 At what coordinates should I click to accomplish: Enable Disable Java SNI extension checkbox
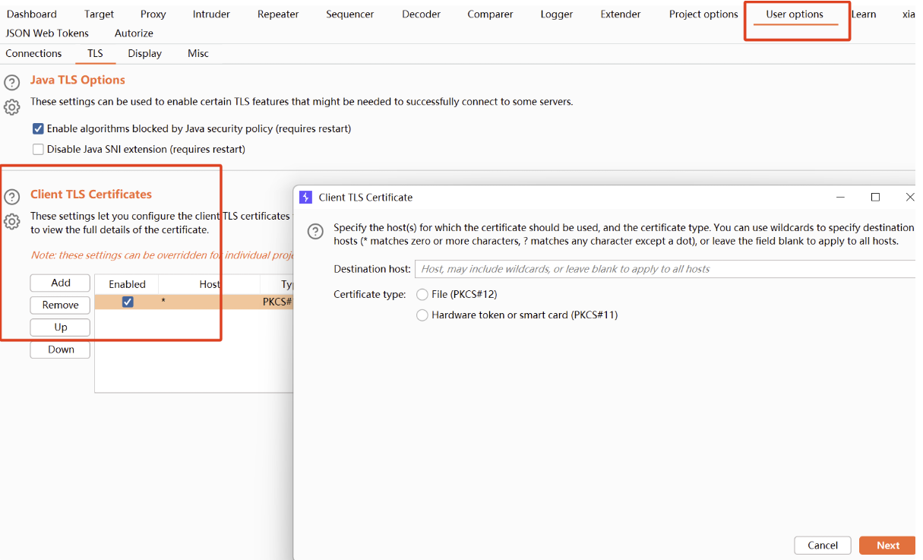coord(38,149)
